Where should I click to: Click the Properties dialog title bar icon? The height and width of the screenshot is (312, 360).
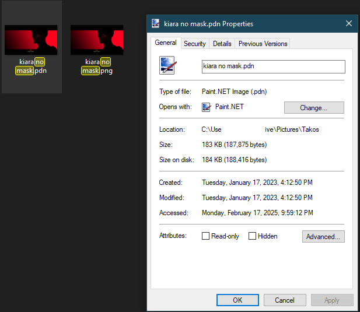click(156, 24)
